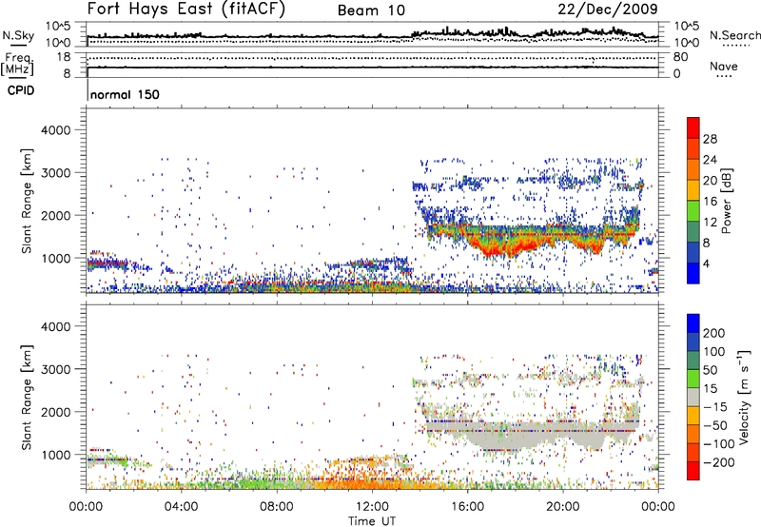Select the "4000" tick on the power panel

55,130
